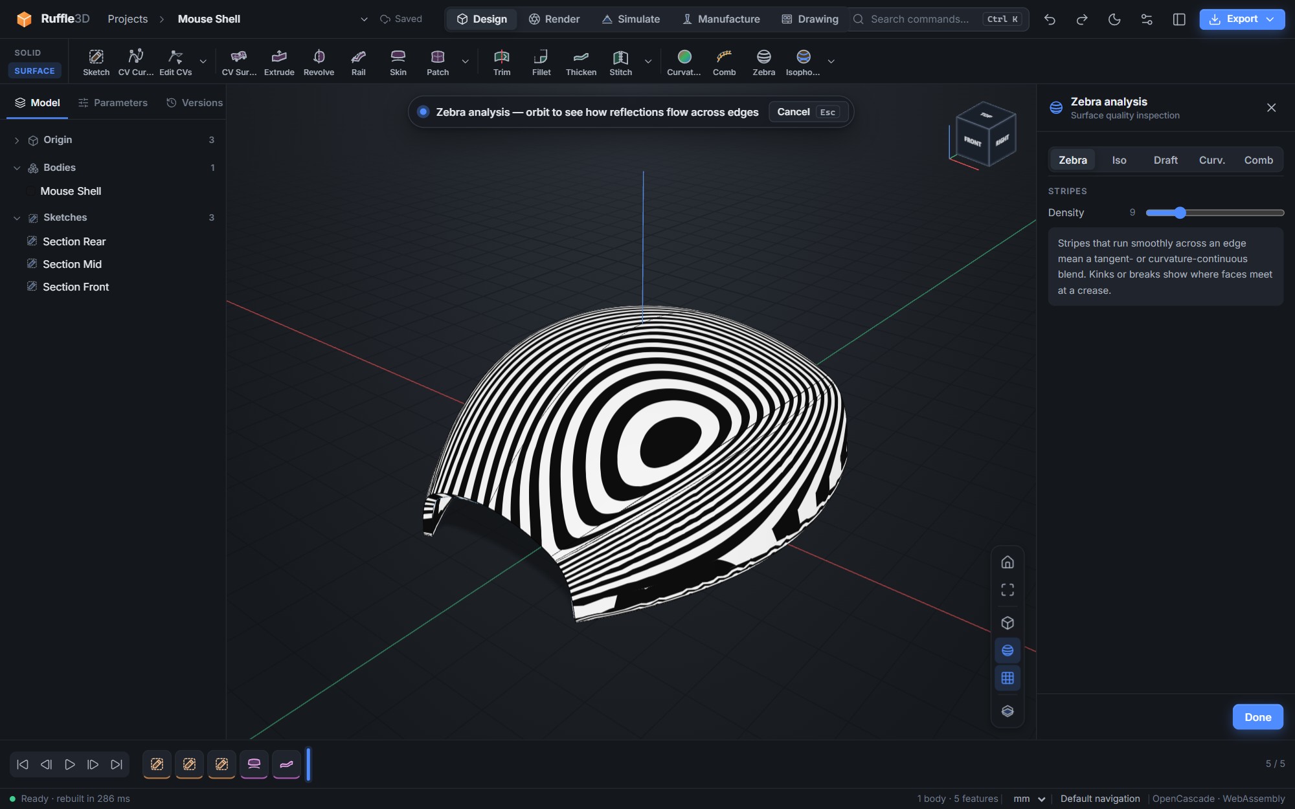This screenshot has width=1295, height=809.
Task: Switch to the Render workspace tab
Action: [x=554, y=19]
